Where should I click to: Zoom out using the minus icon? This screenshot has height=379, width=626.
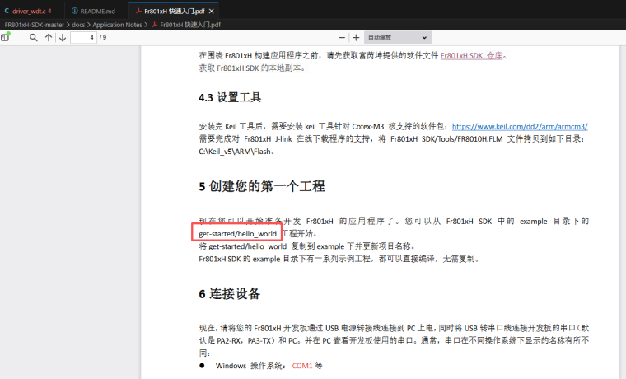pyautogui.click(x=343, y=38)
